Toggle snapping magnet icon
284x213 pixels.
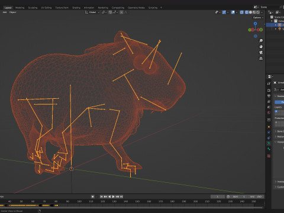coord(110,12)
